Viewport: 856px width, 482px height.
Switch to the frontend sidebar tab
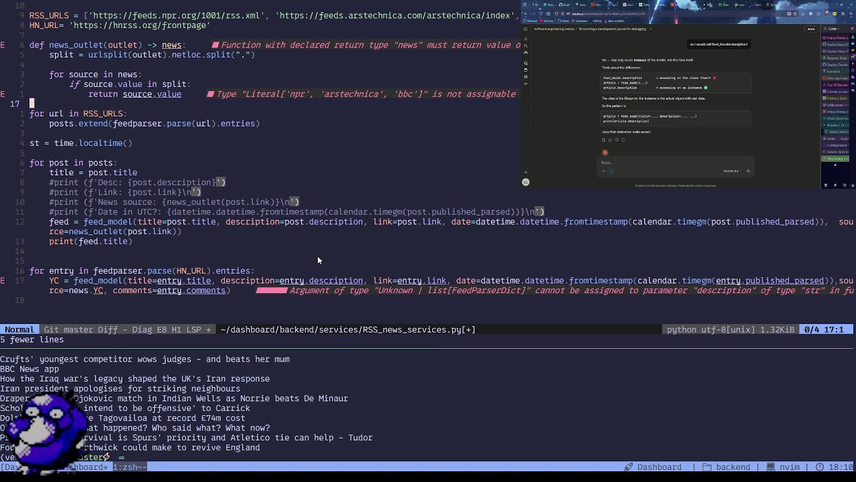coord(835,71)
